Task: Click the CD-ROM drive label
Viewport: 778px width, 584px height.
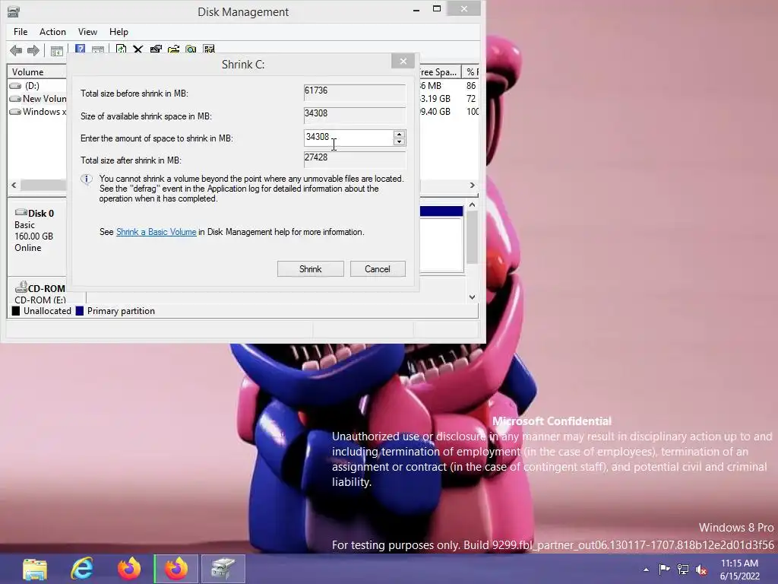Action: click(x=46, y=288)
